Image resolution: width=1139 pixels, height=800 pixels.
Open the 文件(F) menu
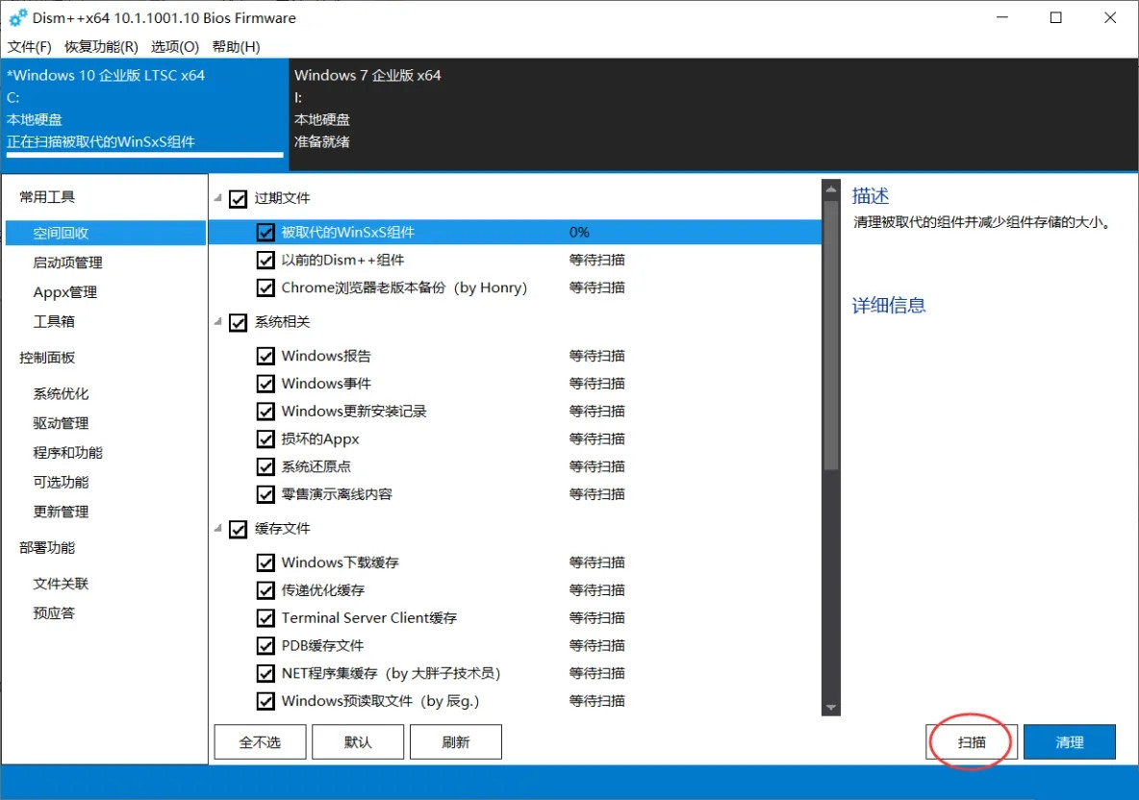tap(29, 46)
